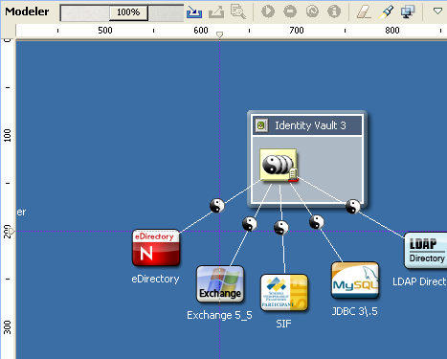This screenshot has height=359, width=447.
Task: Select the LDAP Directory application icon
Action: click(x=425, y=251)
